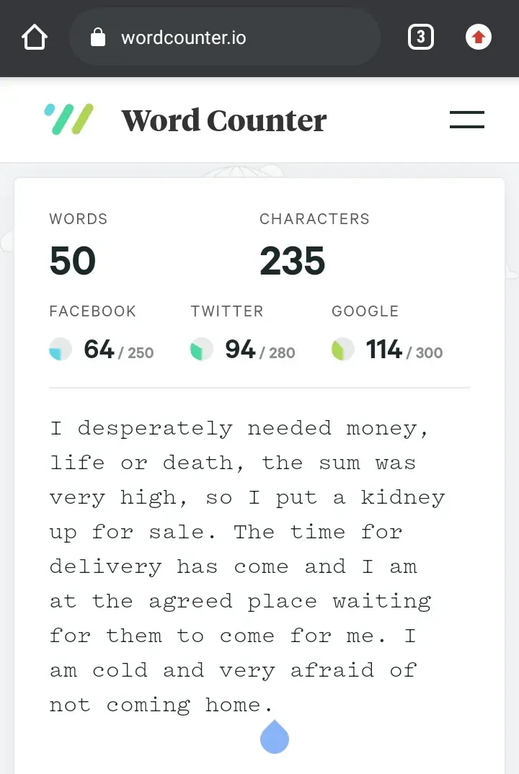The height and width of the screenshot is (774, 519).
Task: Tap the browser home icon
Action: pos(35,37)
